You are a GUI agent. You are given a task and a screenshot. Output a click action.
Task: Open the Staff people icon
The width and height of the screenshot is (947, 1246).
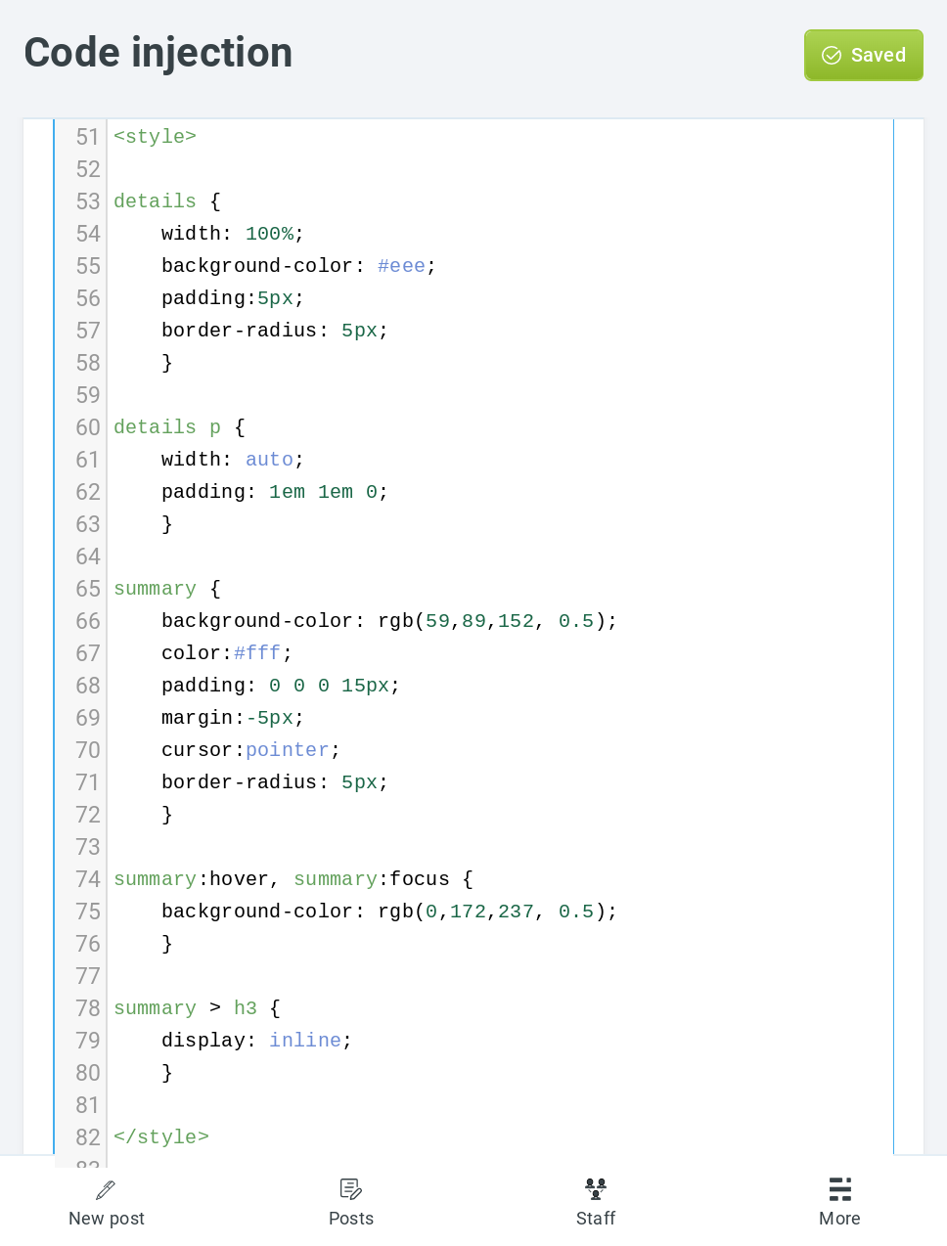point(596,1189)
